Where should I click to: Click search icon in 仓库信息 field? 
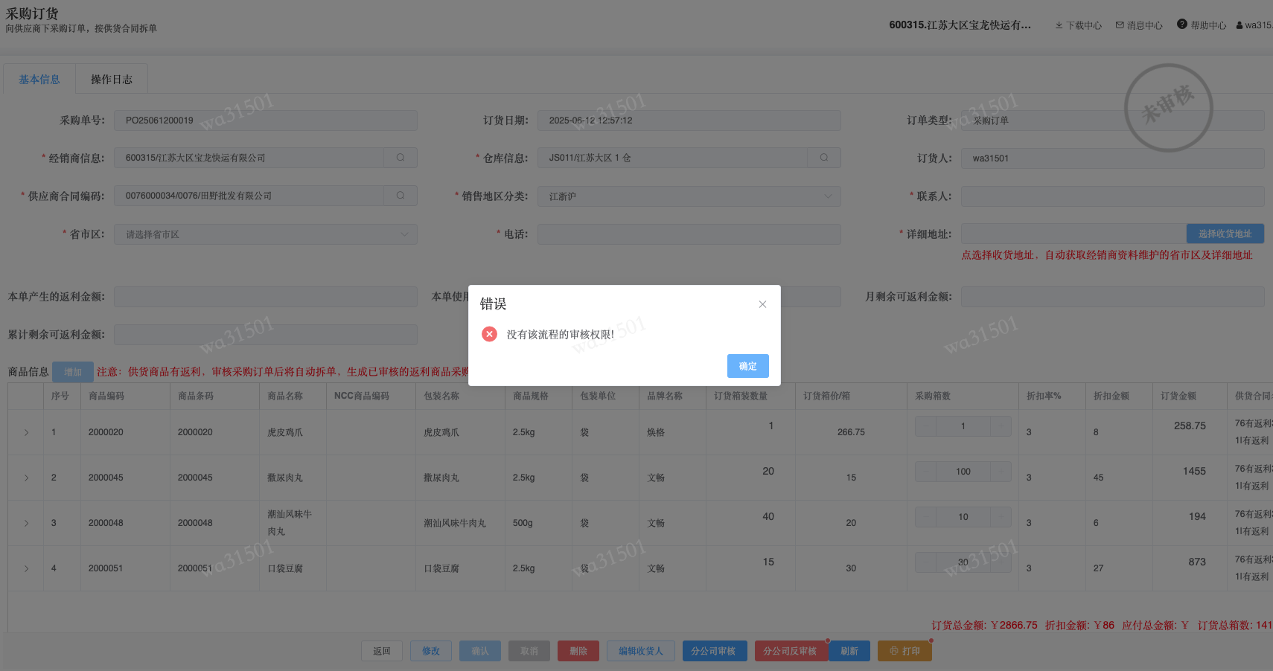pos(824,158)
